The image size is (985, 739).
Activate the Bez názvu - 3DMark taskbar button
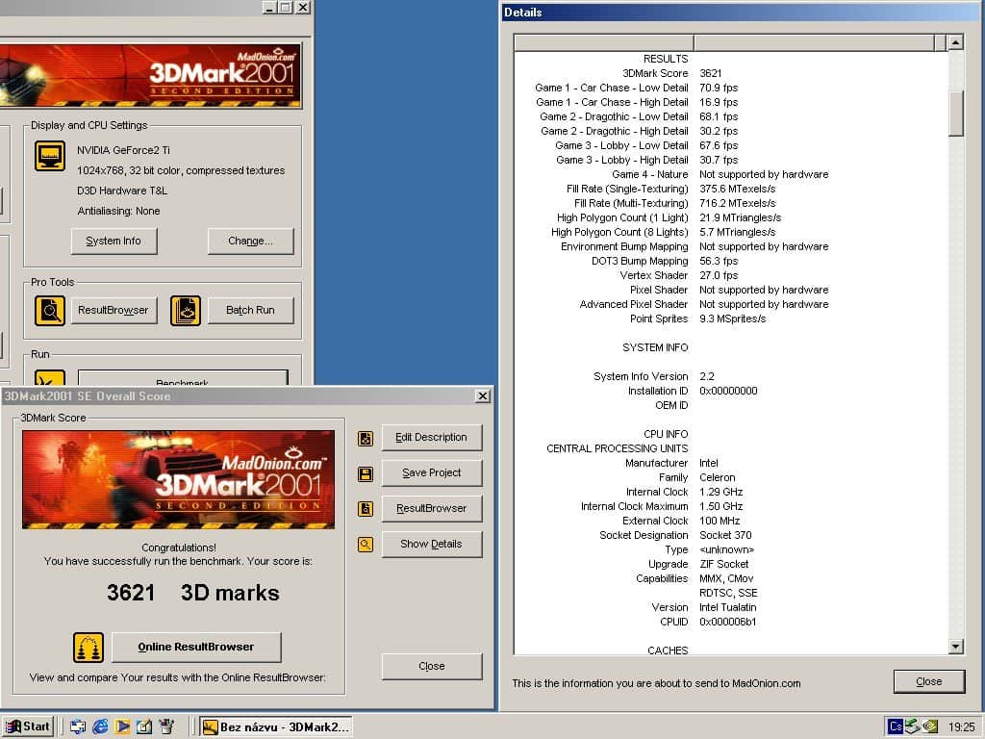tap(276, 727)
